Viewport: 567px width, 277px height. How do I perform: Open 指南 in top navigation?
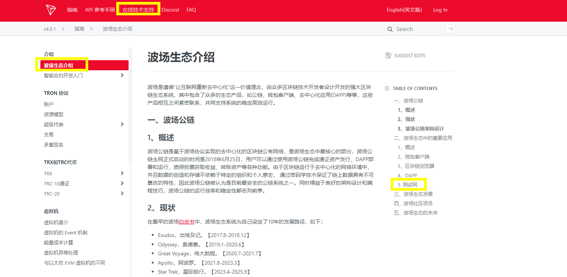[72, 10]
